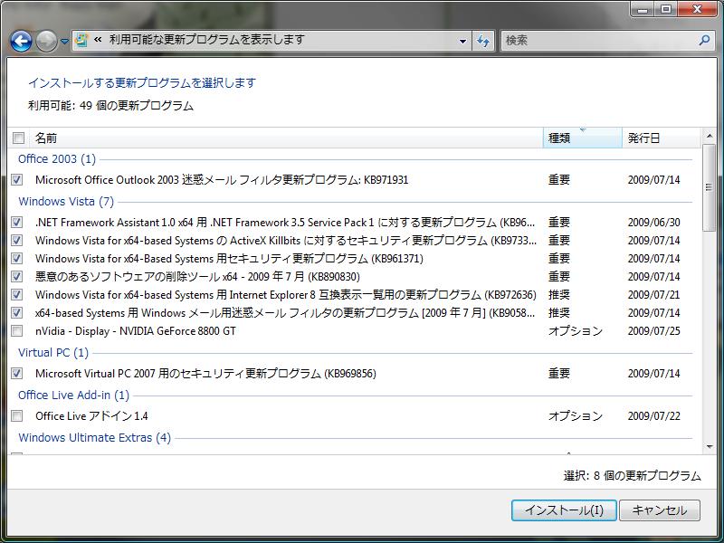Toggle the select-all checkbox in header
The height and width of the screenshot is (543, 724).
pos(18,138)
